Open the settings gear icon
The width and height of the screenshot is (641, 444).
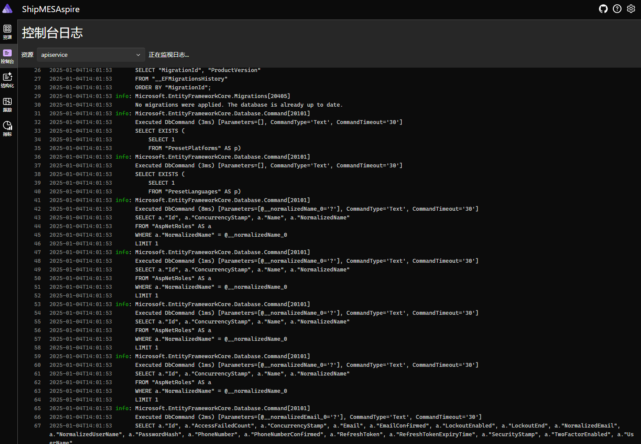tap(631, 9)
